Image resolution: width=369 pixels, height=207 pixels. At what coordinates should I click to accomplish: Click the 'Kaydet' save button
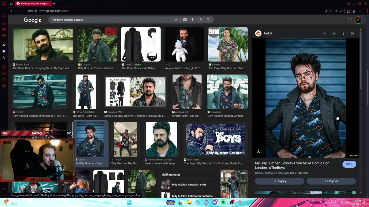(331, 181)
